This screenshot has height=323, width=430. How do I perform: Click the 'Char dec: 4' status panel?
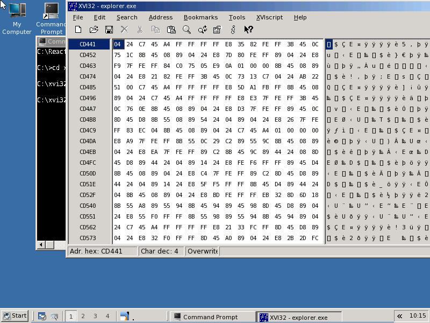pos(162,251)
